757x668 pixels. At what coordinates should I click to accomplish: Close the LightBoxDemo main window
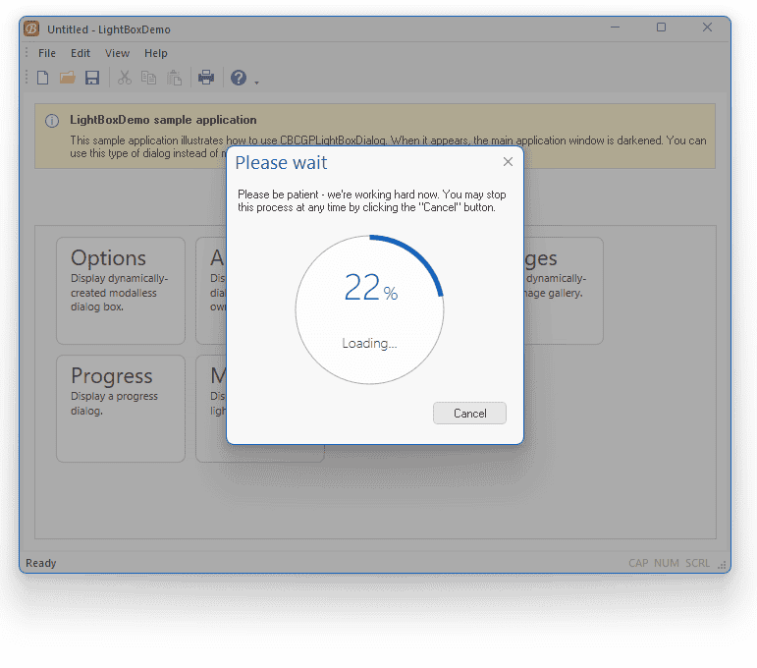[707, 28]
